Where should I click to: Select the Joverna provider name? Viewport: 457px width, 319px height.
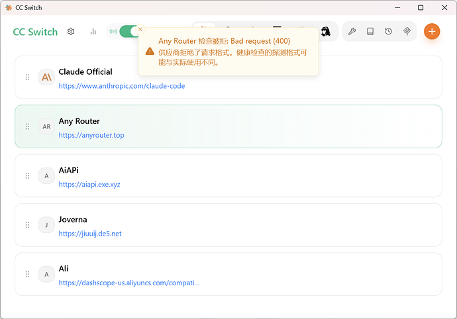[x=73, y=219]
